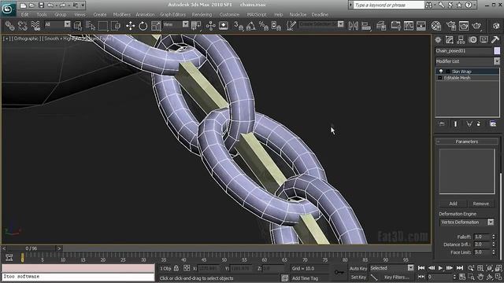Click the Select and Manipulate icon
The image size is (504, 283).
point(211,26)
